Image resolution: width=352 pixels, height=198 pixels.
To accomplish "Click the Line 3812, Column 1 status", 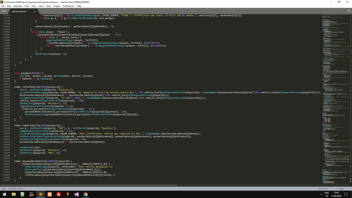I will click(16, 188).
